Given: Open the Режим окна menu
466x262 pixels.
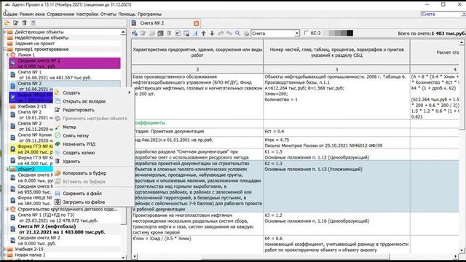Looking at the screenshot, I should pyautogui.click(x=32, y=14).
